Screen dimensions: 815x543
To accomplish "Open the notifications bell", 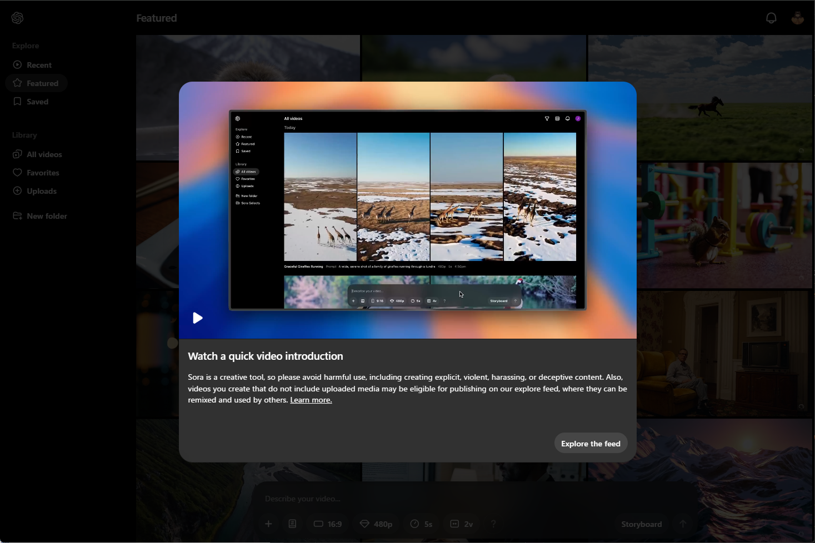I will (x=771, y=18).
